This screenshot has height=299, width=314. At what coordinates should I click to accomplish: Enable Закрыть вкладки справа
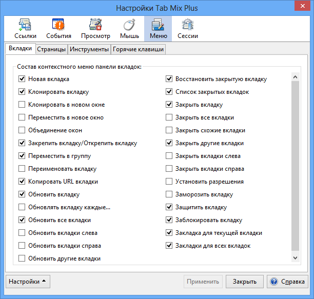point(169,169)
